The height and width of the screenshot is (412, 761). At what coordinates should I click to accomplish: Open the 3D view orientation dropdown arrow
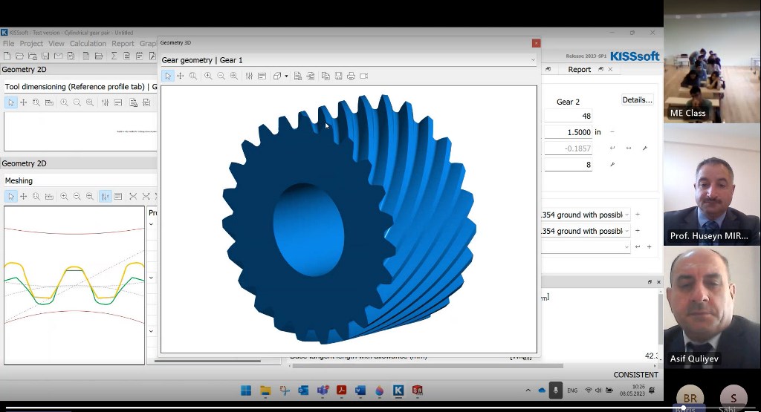click(x=286, y=76)
